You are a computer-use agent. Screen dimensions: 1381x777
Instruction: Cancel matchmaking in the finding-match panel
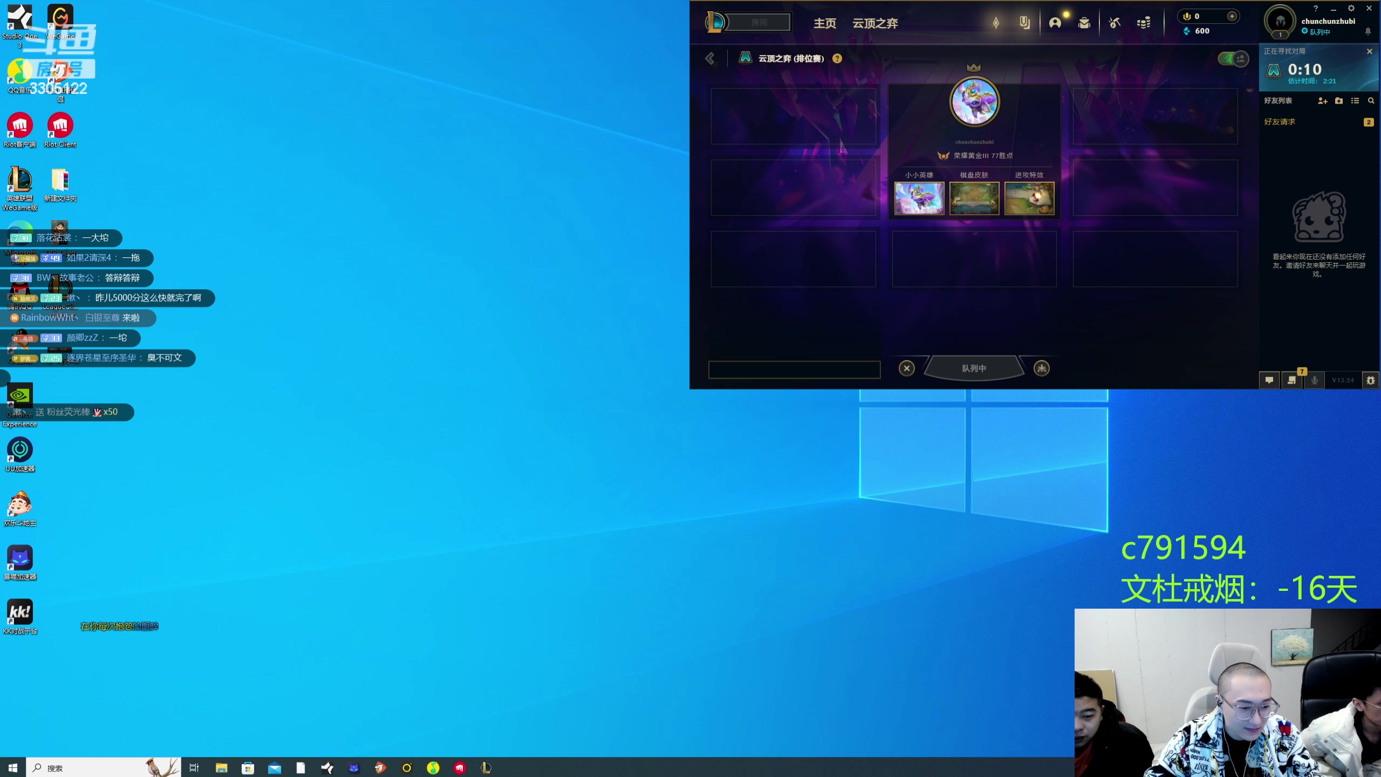click(1370, 51)
